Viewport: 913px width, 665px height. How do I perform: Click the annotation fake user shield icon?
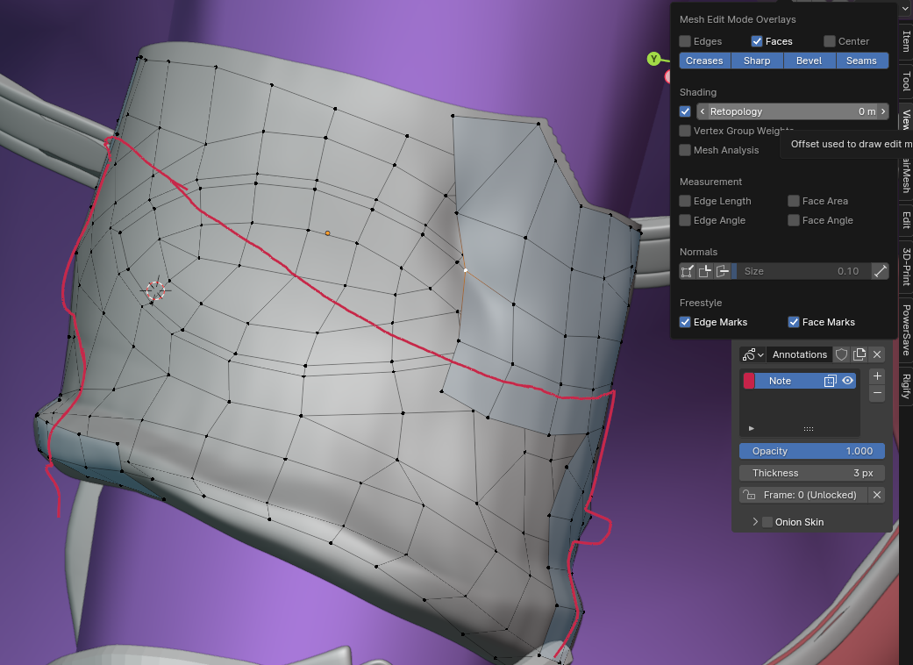coord(841,354)
